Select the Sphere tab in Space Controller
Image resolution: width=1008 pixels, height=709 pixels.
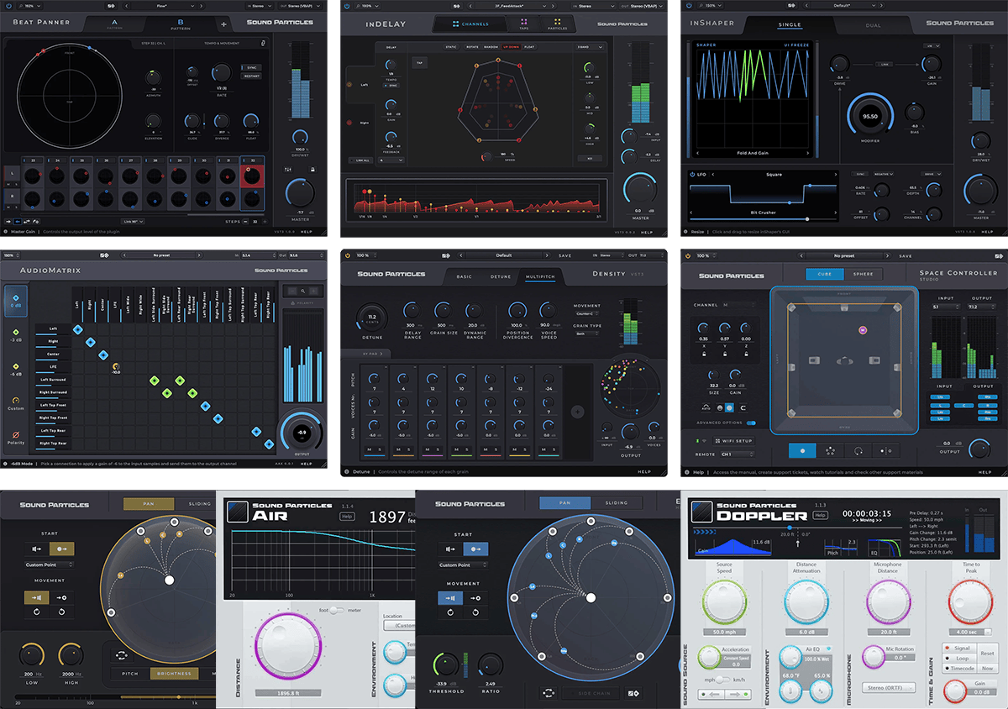(863, 274)
